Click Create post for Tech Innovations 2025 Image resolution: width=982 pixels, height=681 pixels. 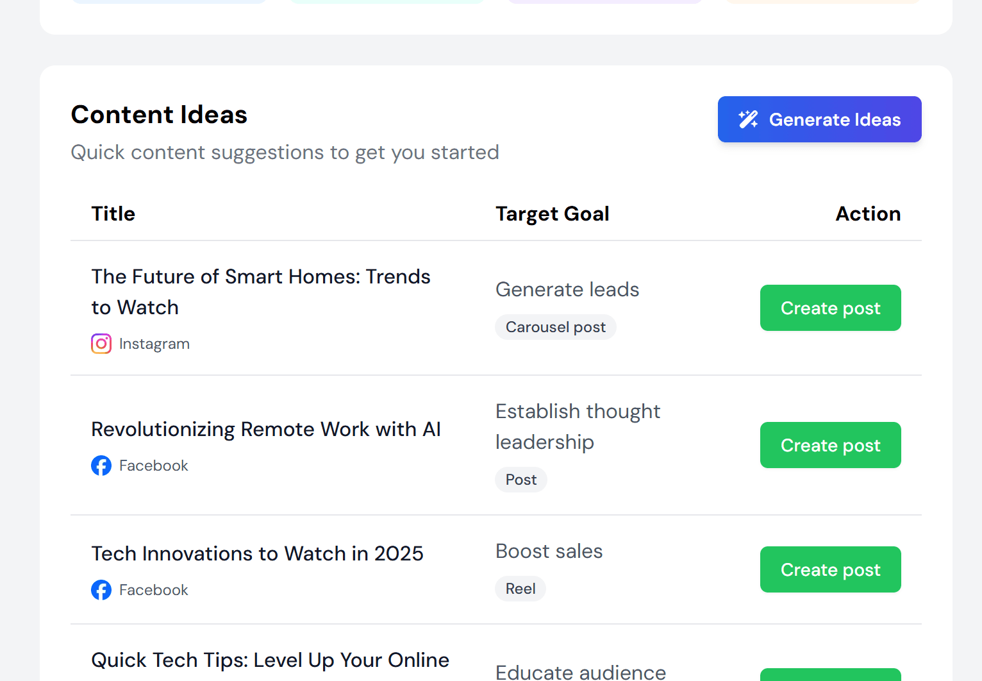tap(830, 569)
